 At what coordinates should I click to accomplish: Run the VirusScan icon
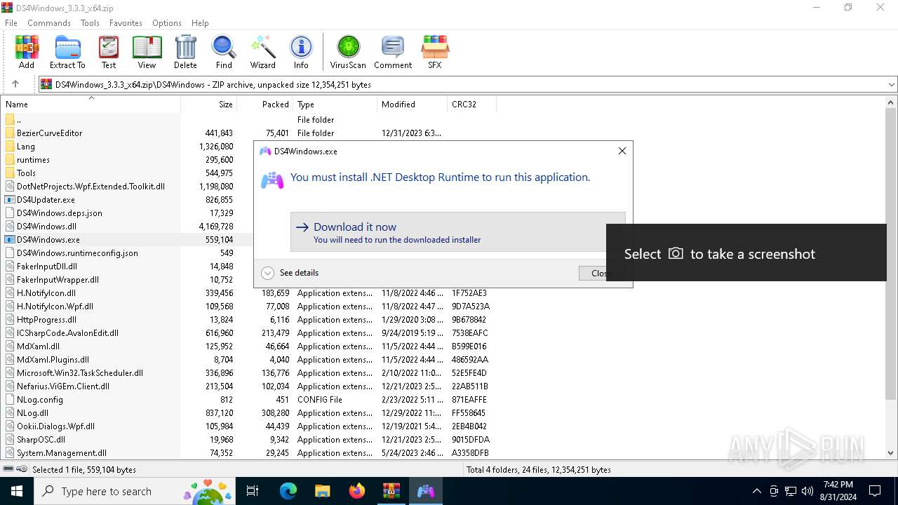point(348,53)
